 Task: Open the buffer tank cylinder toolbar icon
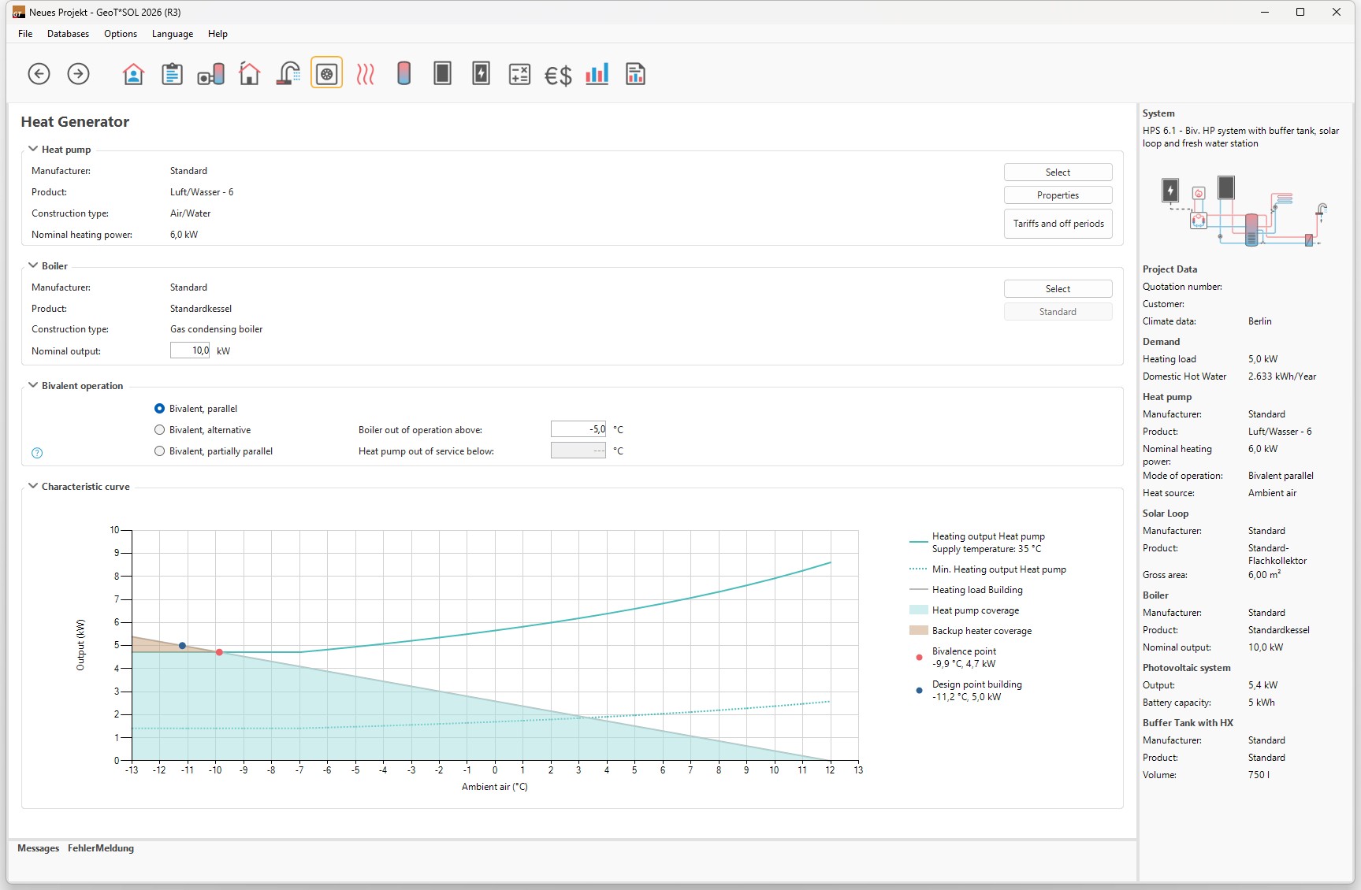[x=403, y=74]
